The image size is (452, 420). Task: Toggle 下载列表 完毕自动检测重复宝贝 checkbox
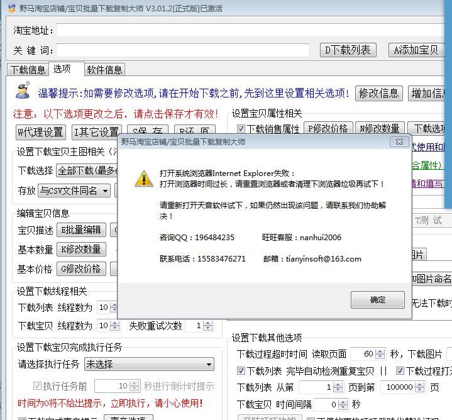tap(241, 371)
